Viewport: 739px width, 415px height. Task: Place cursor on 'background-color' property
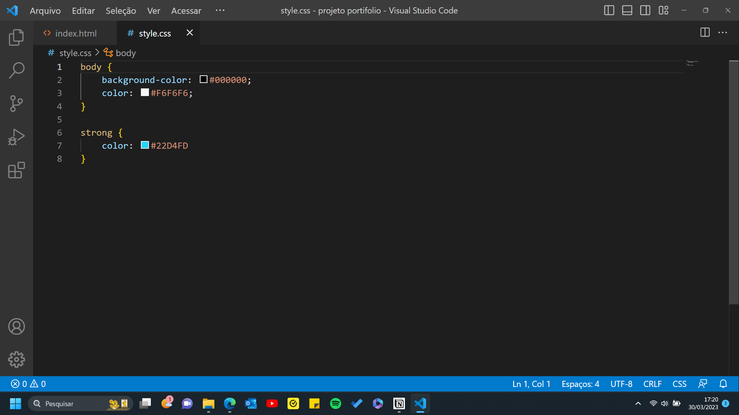144,80
